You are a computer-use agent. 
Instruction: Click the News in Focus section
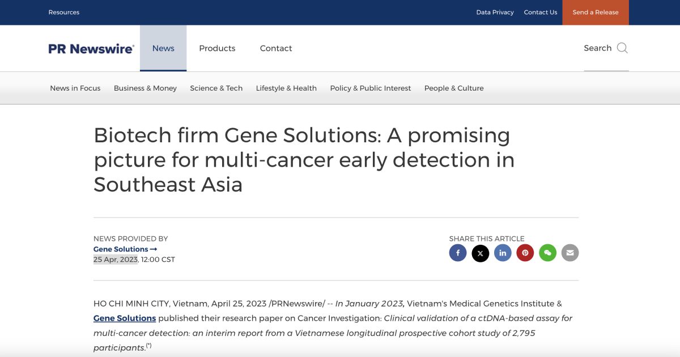tap(75, 88)
